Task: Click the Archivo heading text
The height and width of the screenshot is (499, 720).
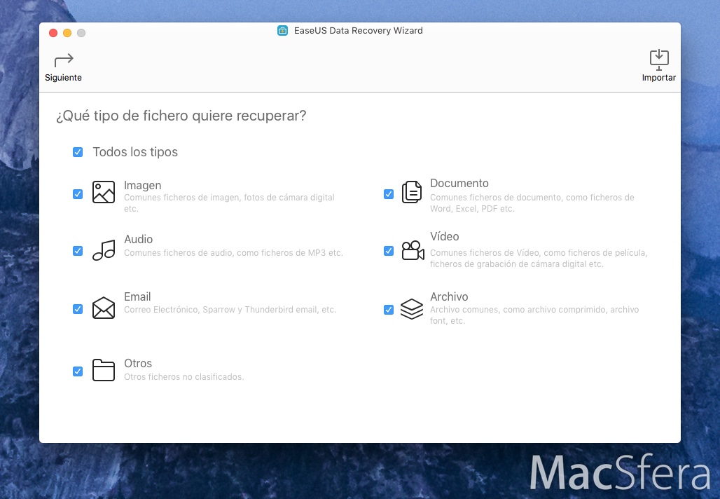Action: (449, 297)
